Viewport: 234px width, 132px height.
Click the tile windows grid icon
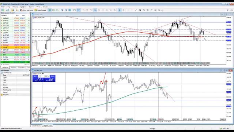(x=70, y=10)
